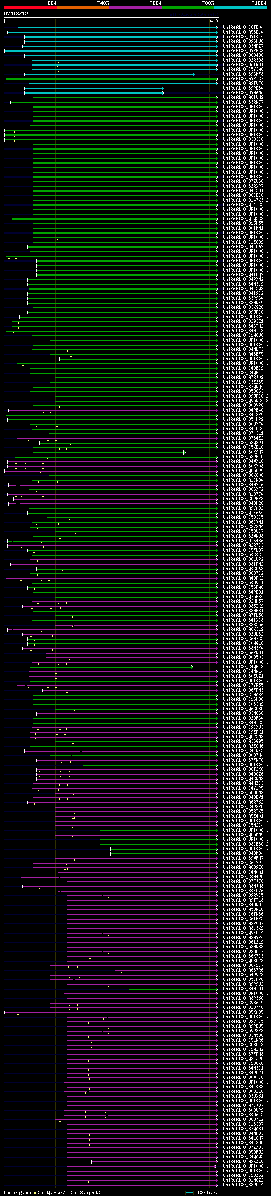This screenshot has width=271, height=1196.
Task: Click the UniRef100_B2RXP7 label
Action: click(243, 186)
